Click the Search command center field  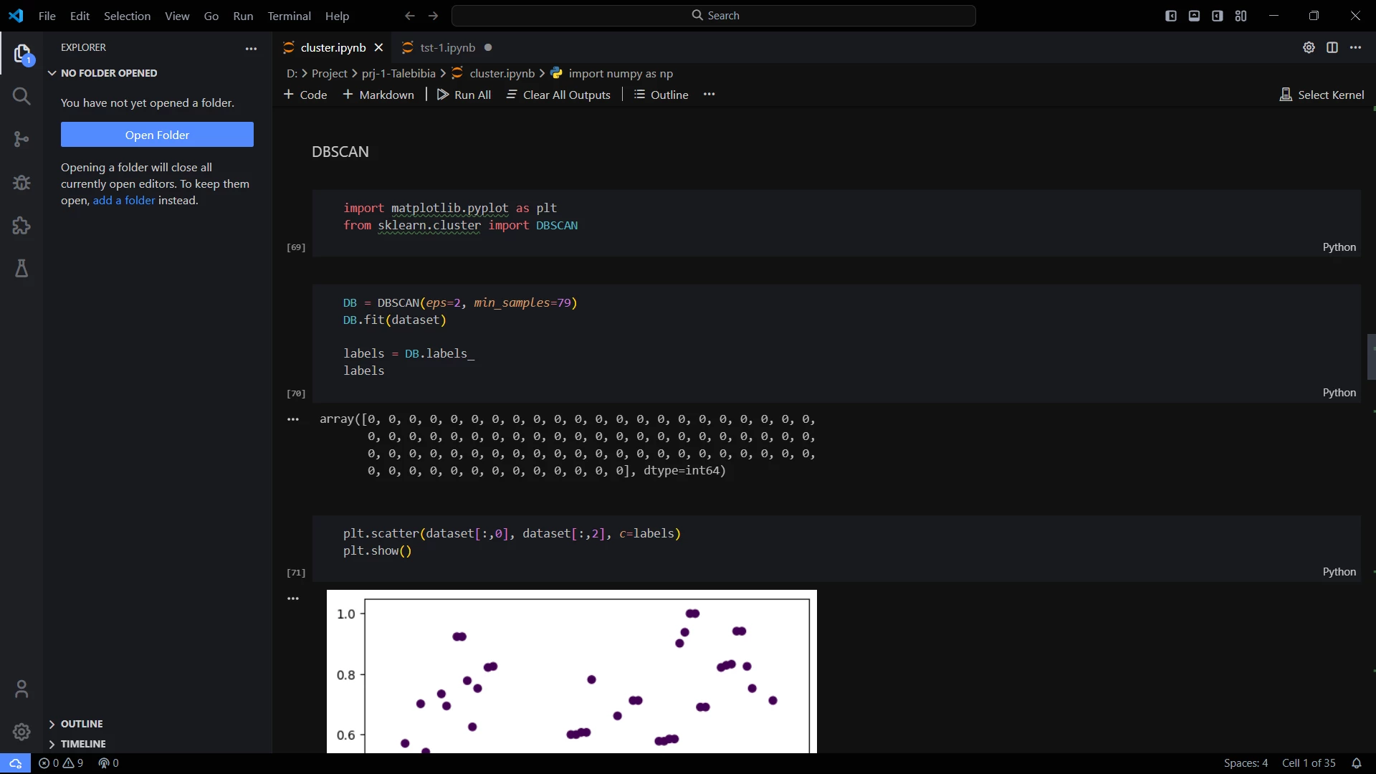[x=714, y=16]
